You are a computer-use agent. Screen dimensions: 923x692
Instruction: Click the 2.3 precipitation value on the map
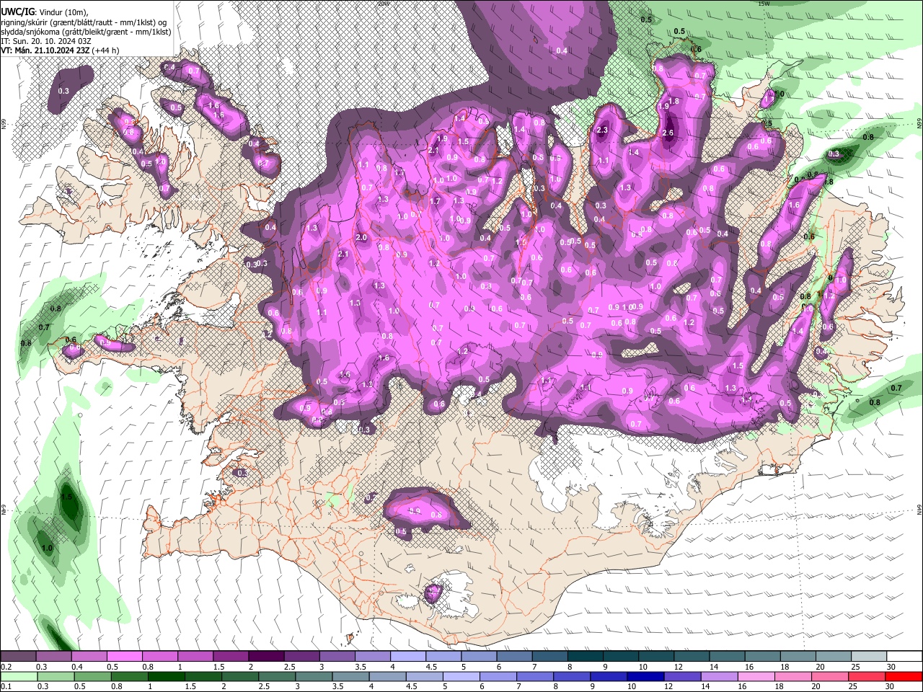tap(603, 130)
